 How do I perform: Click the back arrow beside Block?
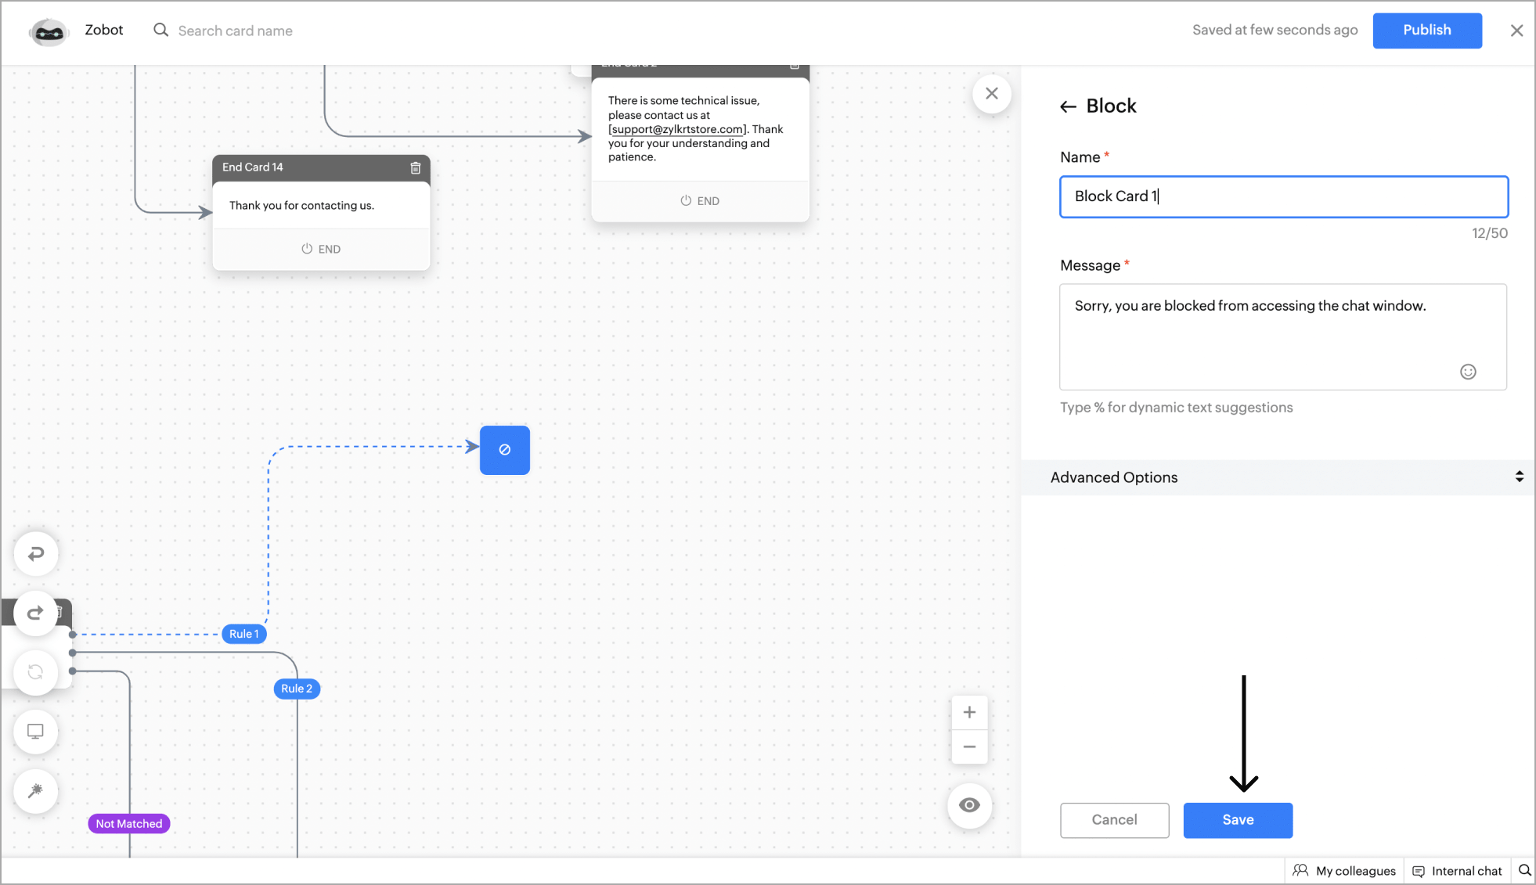point(1068,106)
